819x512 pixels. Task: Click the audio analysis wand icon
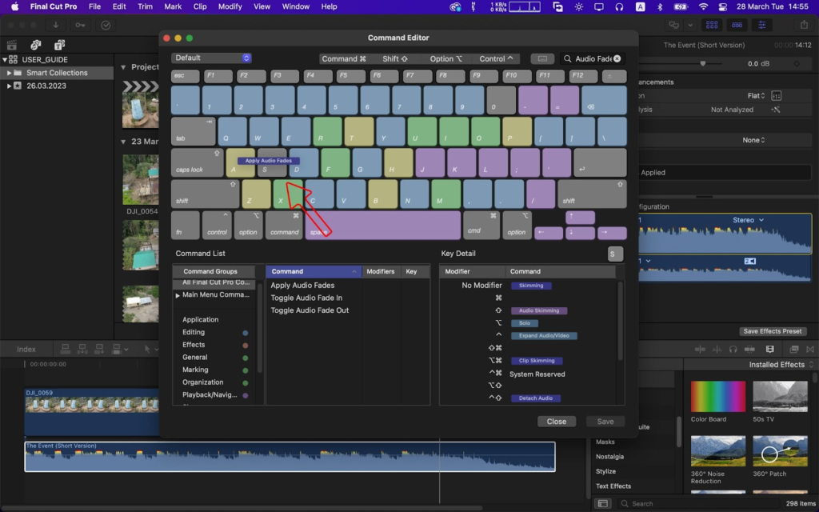[x=776, y=110]
